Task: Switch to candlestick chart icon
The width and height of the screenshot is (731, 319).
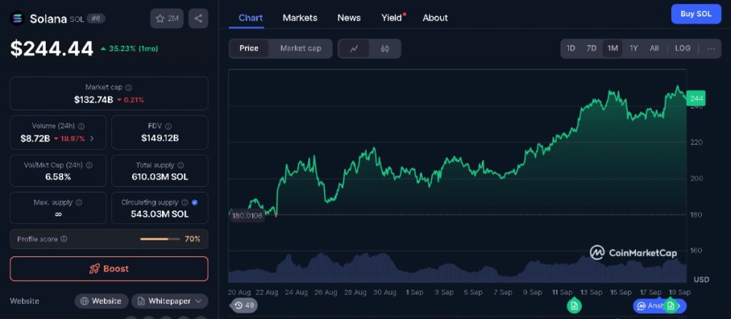Action: pyautogui.click(x=385, y=49)
